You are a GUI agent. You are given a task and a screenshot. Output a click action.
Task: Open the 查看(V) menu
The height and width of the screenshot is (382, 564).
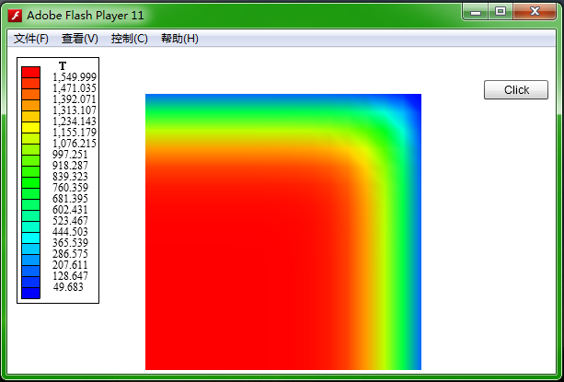80,39
